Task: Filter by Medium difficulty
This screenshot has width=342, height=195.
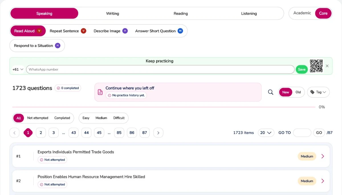Action: click(101, 118)
